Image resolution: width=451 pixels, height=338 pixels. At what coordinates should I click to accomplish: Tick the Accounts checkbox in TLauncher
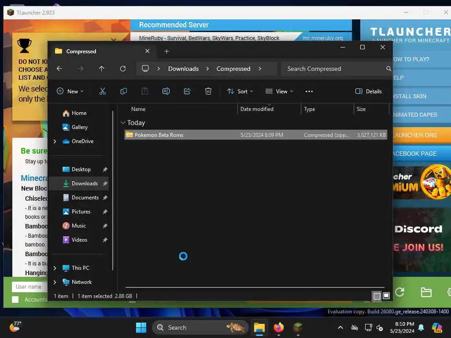15,299
